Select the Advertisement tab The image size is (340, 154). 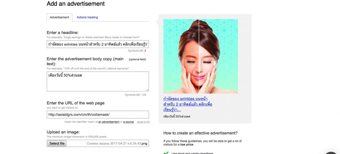click(59, 17)
